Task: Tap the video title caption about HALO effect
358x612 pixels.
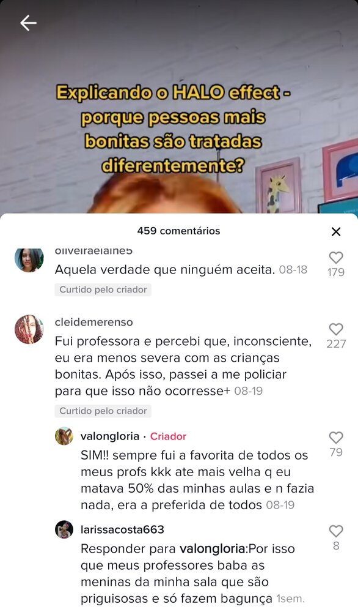Action: tap(174, 129)
